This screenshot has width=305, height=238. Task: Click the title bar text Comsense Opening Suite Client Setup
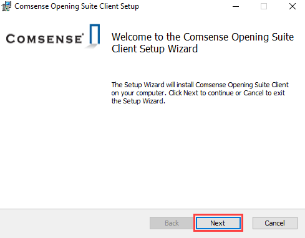[x=77, y=6]
